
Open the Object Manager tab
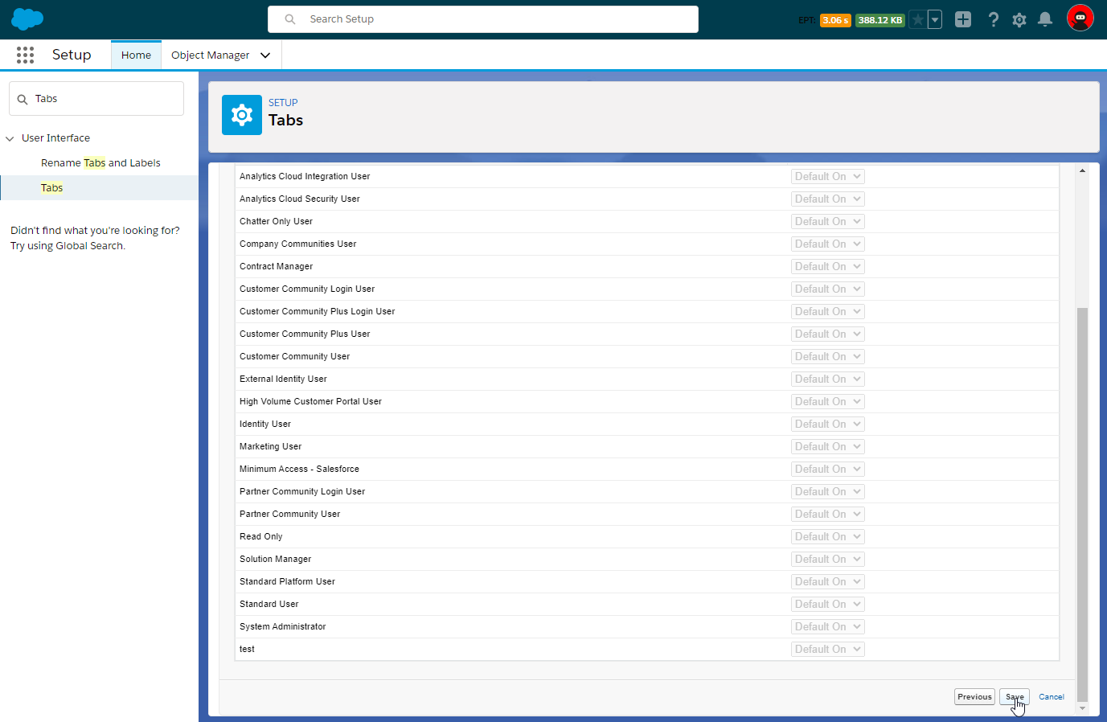click(x=211, y=55)
